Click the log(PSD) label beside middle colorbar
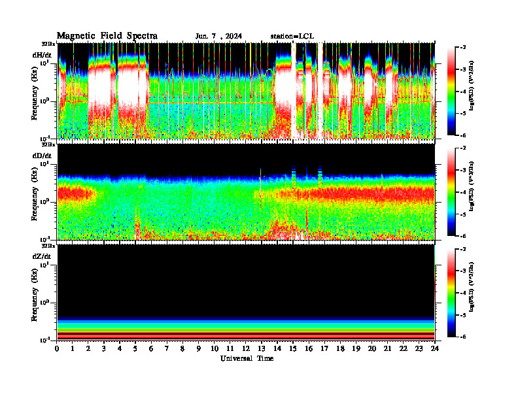The width and height of the screenshot is (518, 400). 471,186
